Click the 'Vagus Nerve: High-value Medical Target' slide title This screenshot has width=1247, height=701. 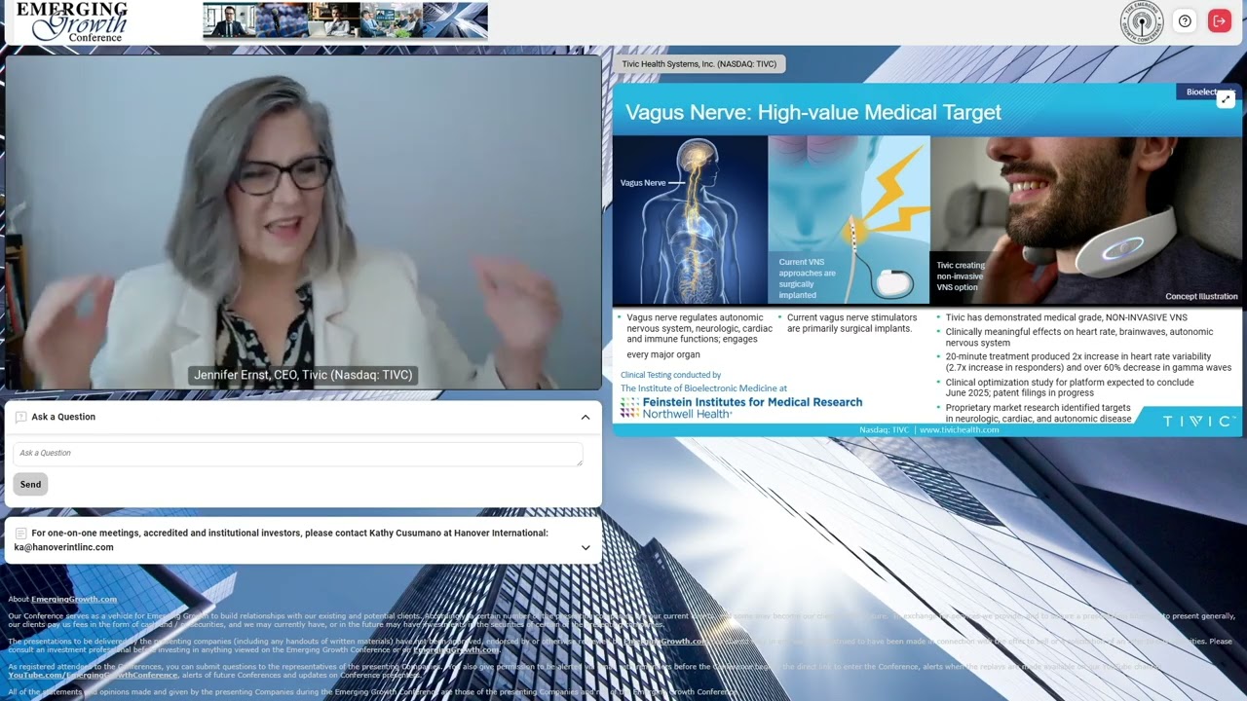coord(813,112)
